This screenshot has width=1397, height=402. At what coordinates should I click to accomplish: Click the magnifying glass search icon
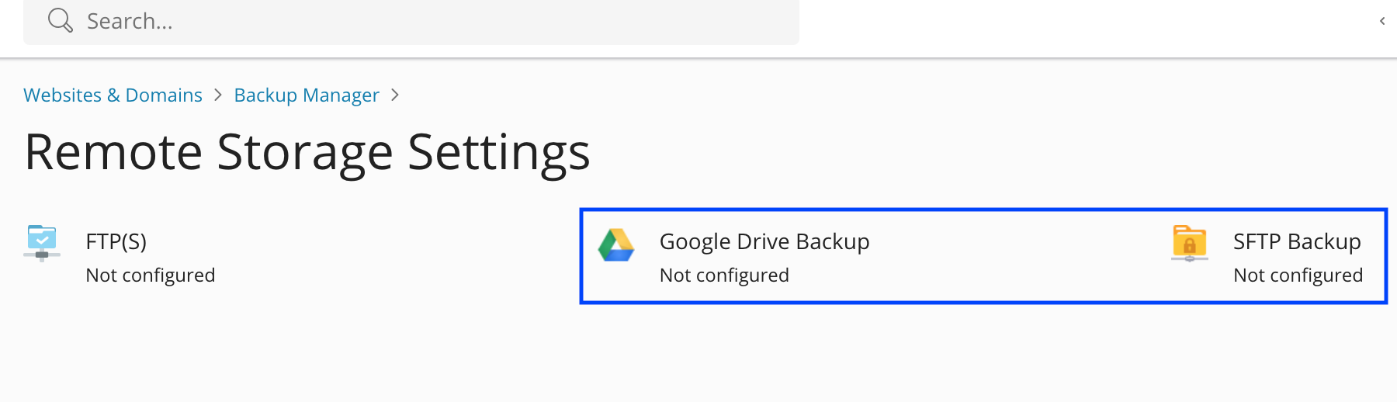click(60, 20)
